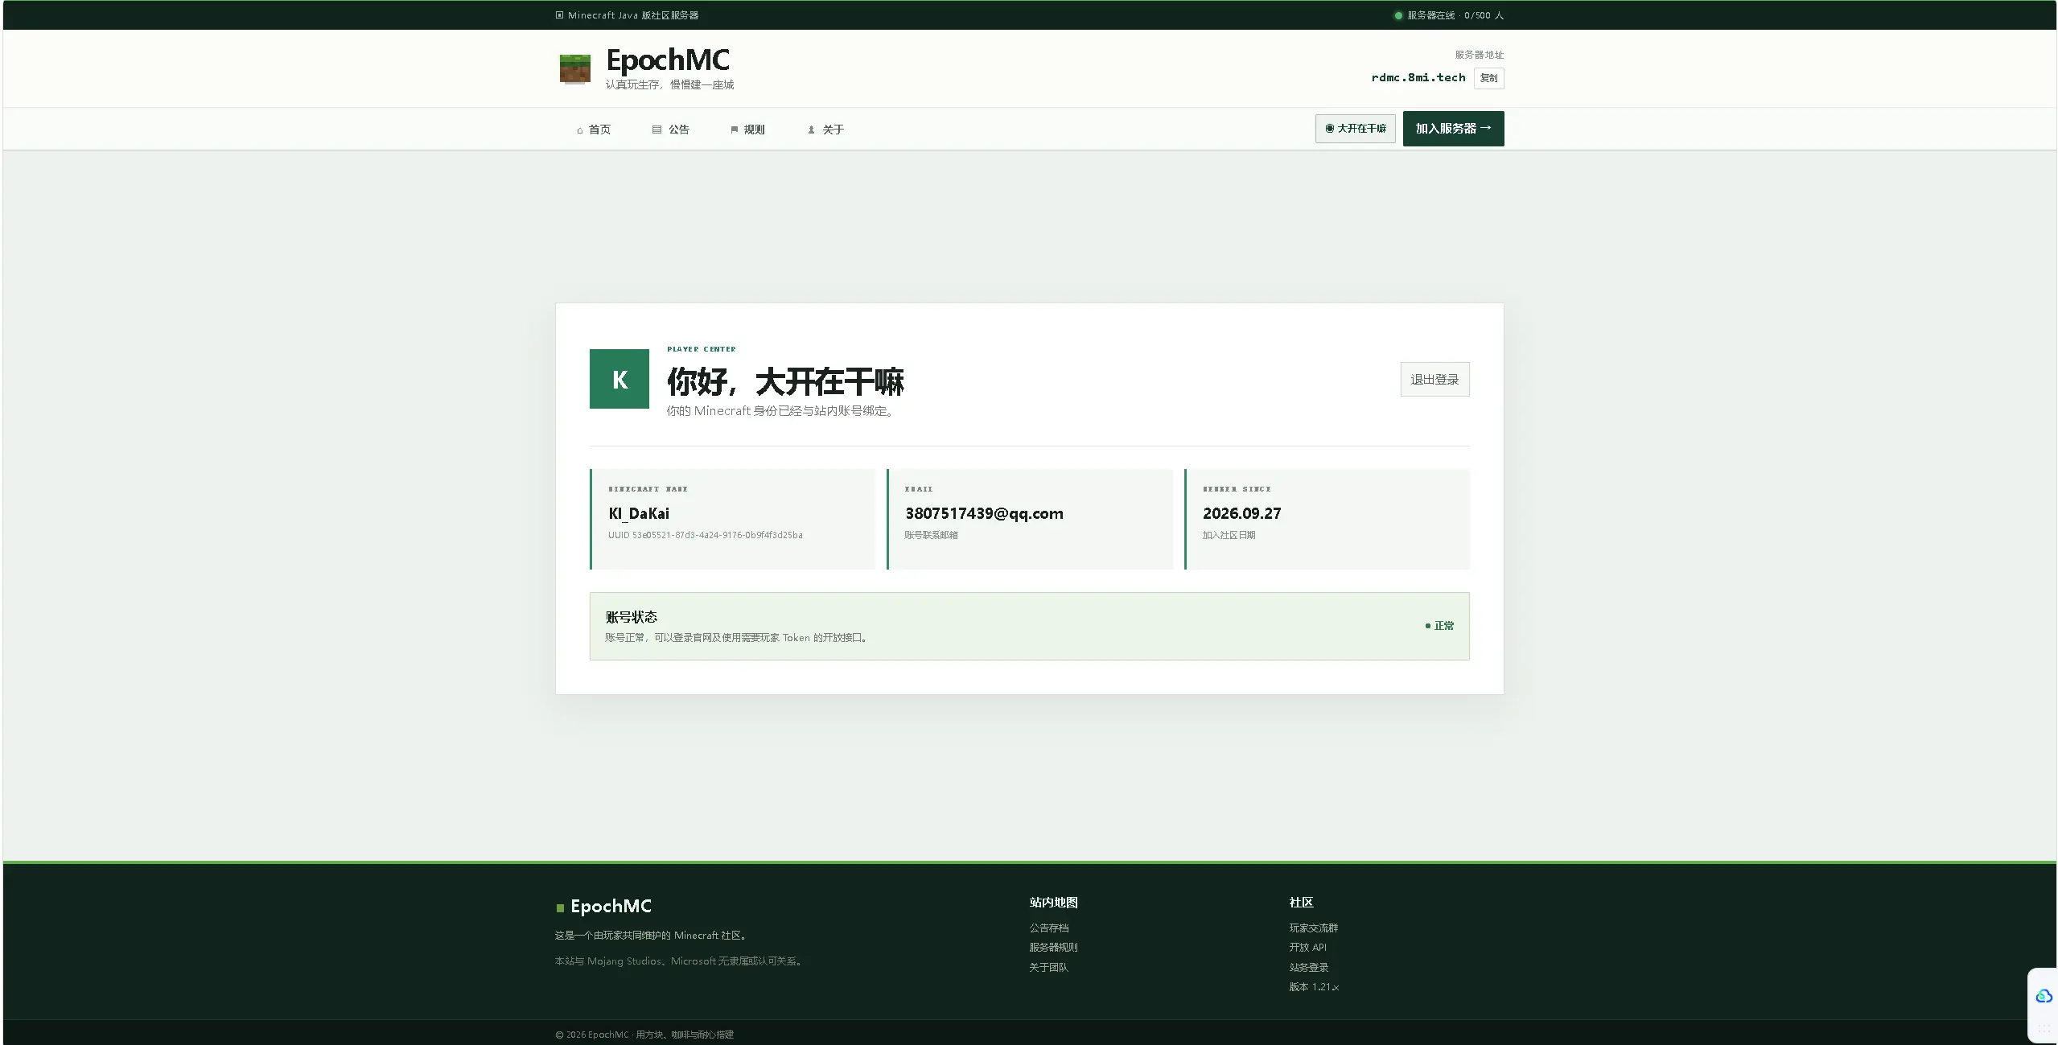Copy server address with 复制 button
The height and width of the screenshot is (1045, 2058).
[1488, 78]
